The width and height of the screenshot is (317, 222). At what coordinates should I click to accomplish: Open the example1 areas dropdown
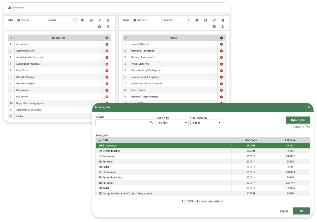[176, 20]
